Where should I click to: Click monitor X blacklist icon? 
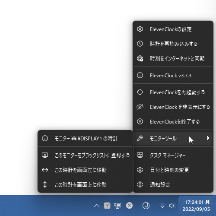[x=45, y=155]
